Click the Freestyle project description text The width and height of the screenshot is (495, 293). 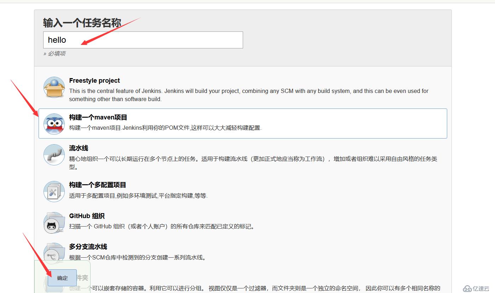click(249, 95)
